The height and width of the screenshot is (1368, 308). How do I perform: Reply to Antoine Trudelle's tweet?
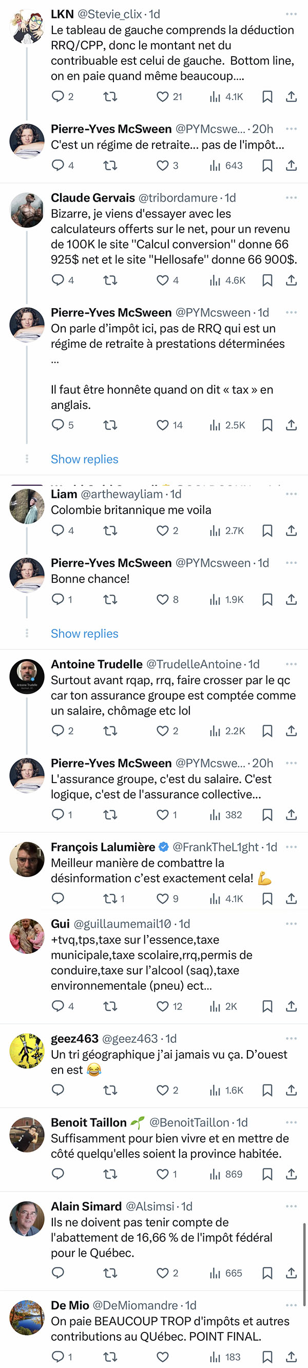pos(58,731)
